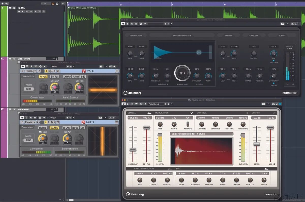Enable monitoring on Kit Mix track
Image resolution: width=305 pixels, height=202 pixels.
(23, 11)
